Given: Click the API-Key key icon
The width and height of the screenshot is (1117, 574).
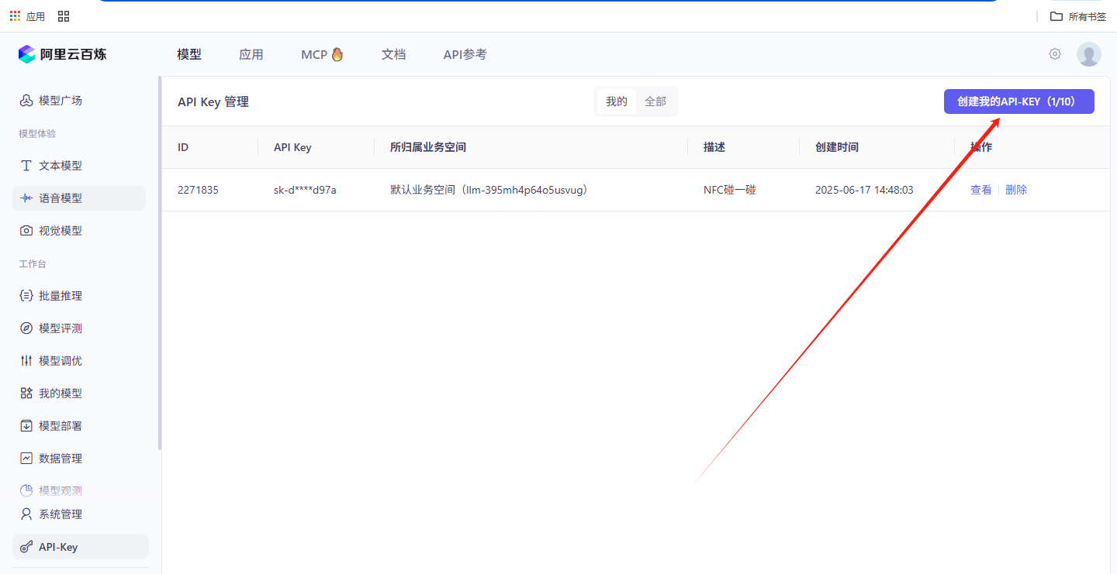Looking at the screenshot, I should click(26, 547).
